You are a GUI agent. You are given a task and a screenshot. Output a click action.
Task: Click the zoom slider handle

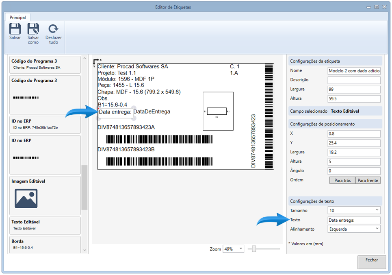[254, 249]
